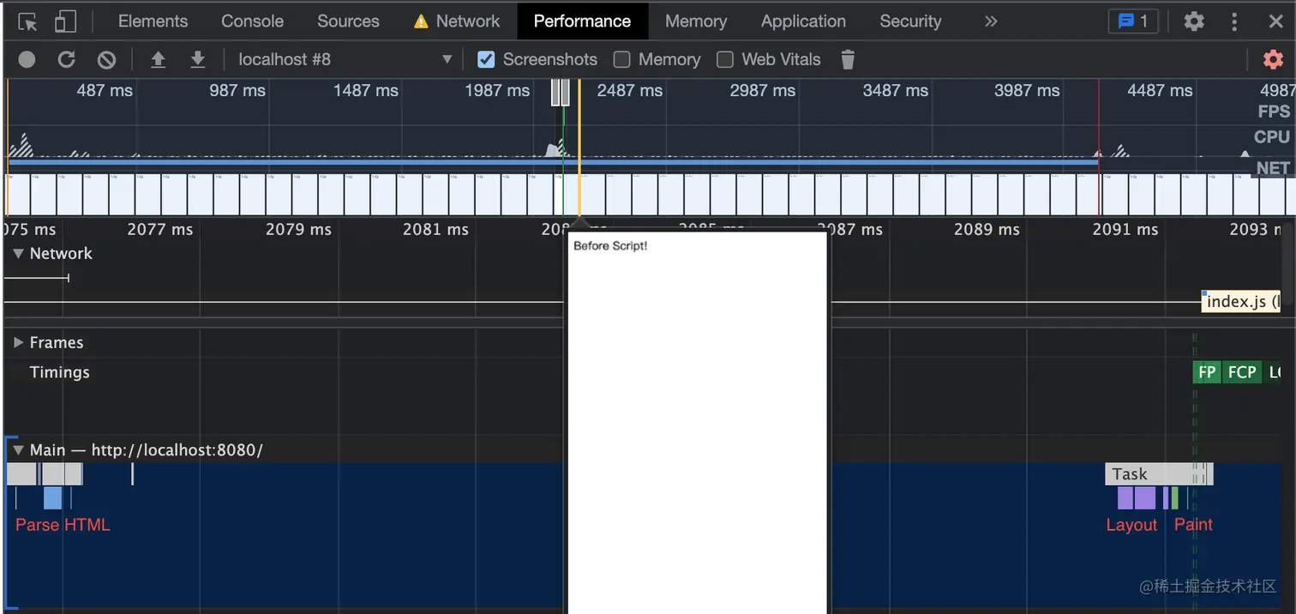Close DevTools with the X icon
The height and width of the screenshot is (614, 1296).
(1275, 21)
